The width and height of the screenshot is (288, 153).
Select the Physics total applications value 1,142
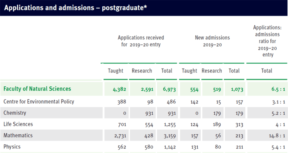click(x=169, y=147)
